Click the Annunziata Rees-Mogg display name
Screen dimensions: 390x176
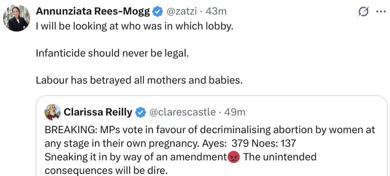click(x=93, y=11)
